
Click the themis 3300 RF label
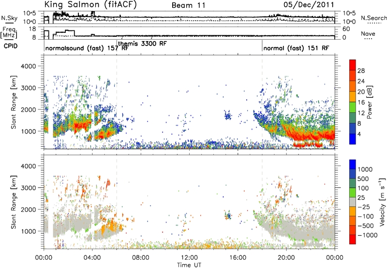pyautogui.click(x=142, y=44)
